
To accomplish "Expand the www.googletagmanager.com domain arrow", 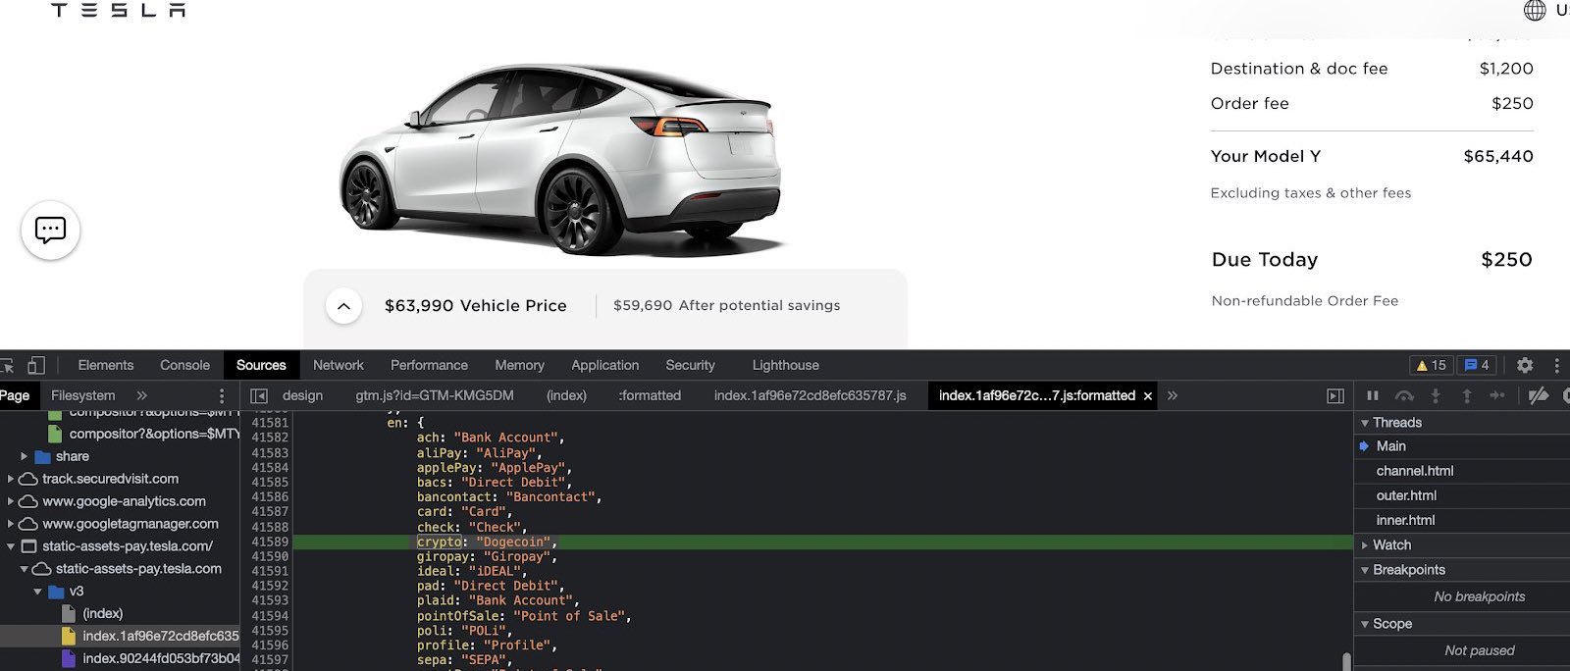I will [11, 524].
